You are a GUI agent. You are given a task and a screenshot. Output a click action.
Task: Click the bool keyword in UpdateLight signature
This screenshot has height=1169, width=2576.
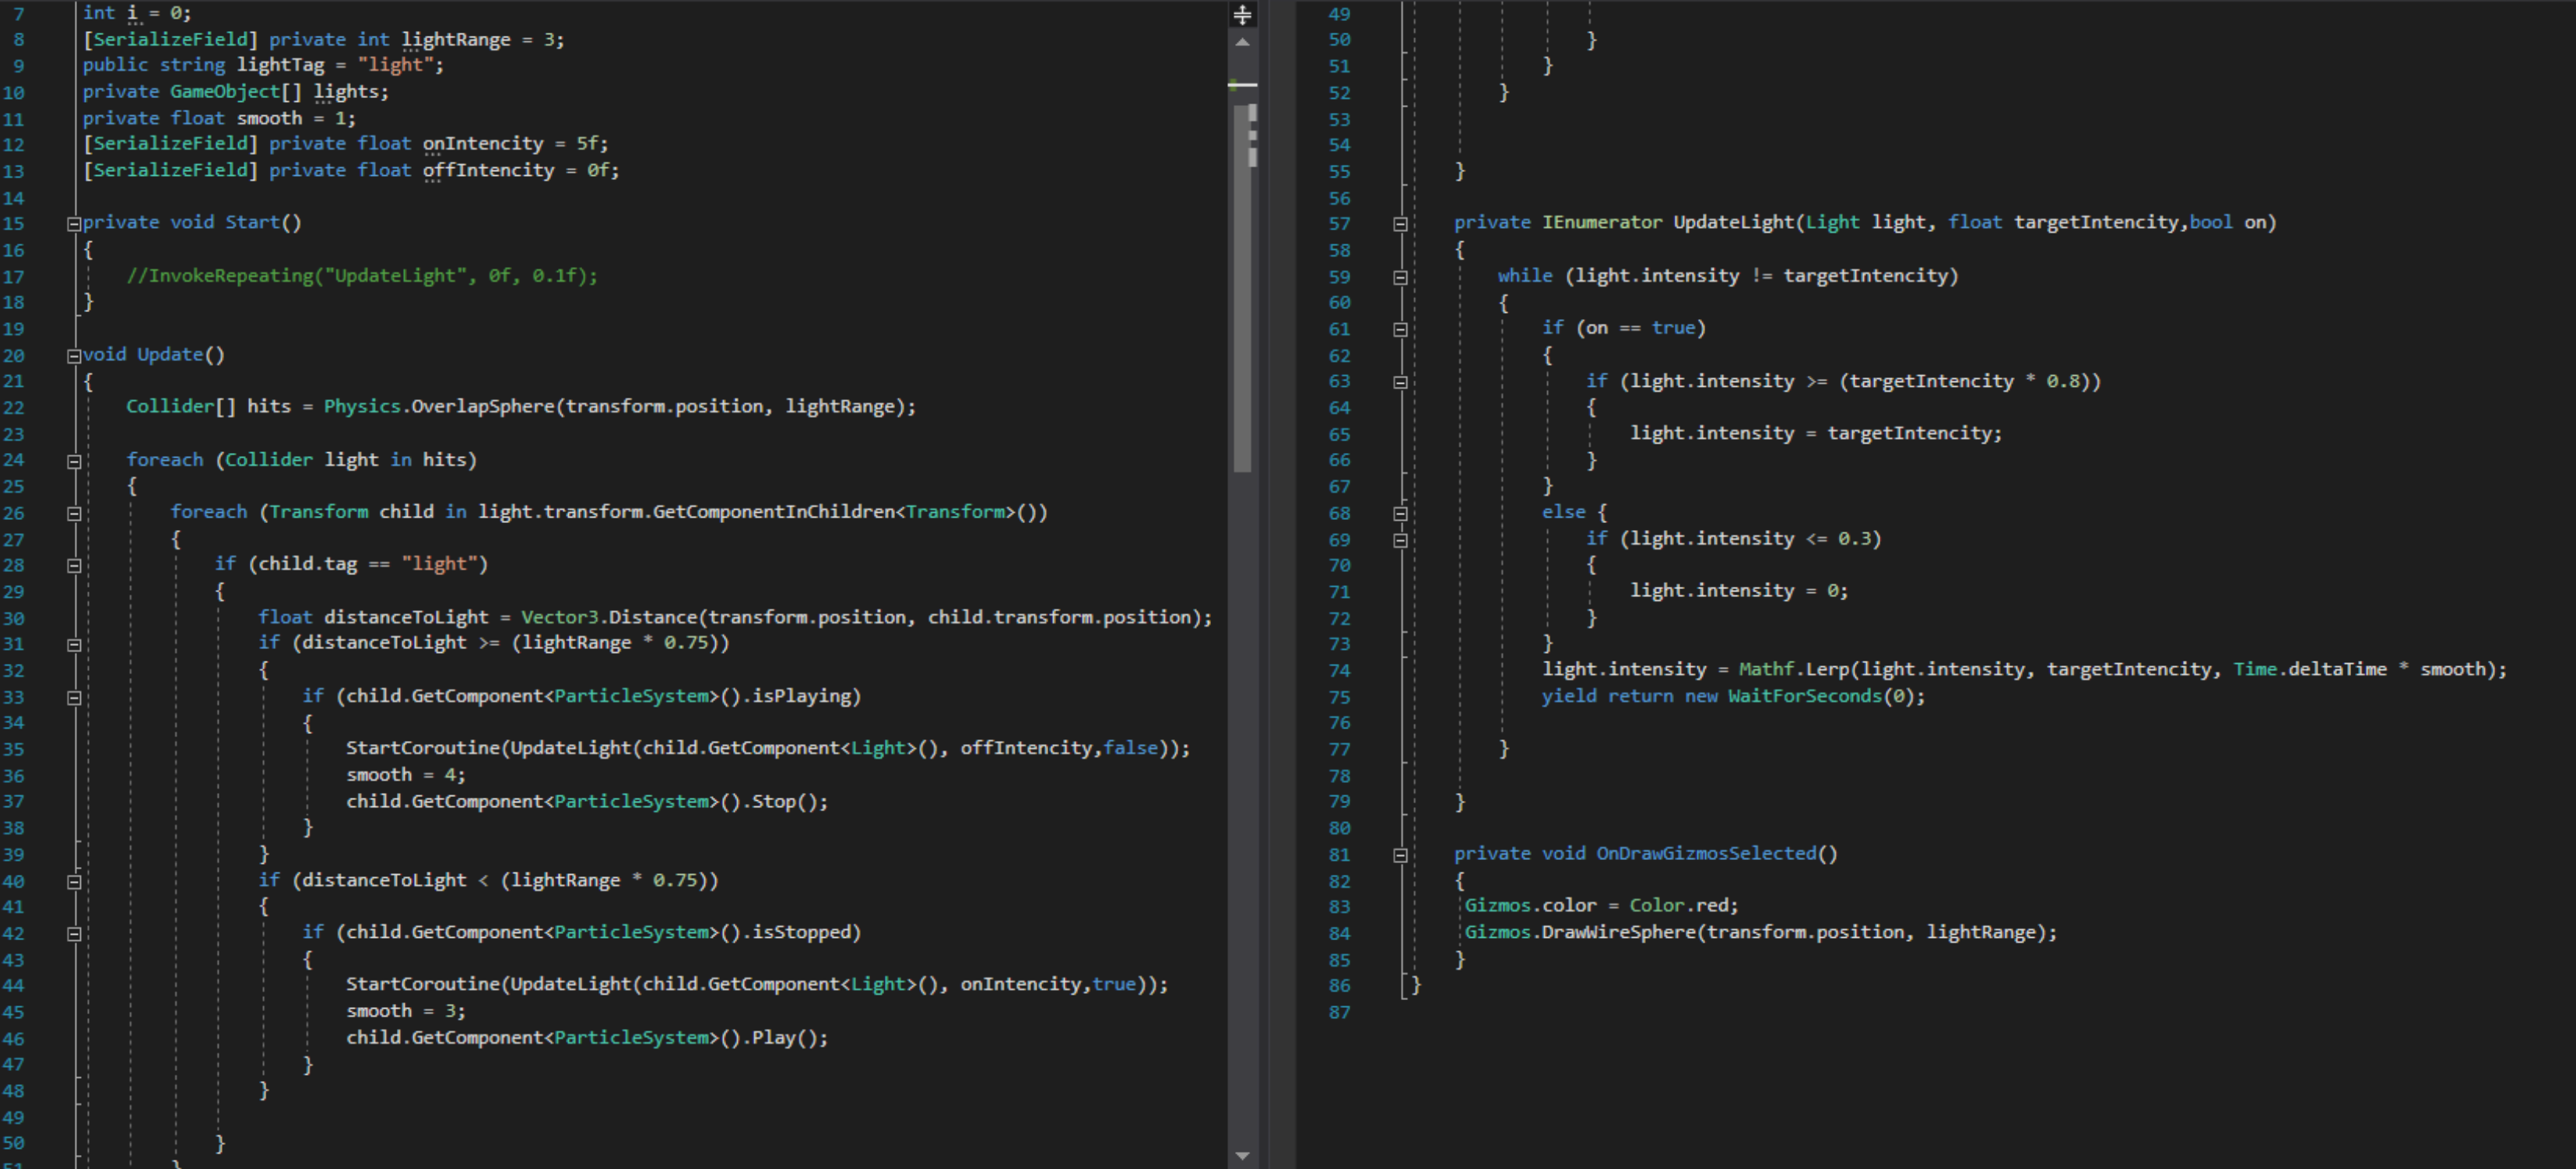point(2210,222)
